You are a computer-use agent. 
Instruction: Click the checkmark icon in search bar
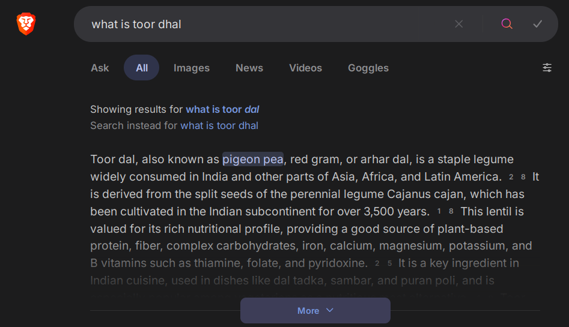tap(538, 24)
